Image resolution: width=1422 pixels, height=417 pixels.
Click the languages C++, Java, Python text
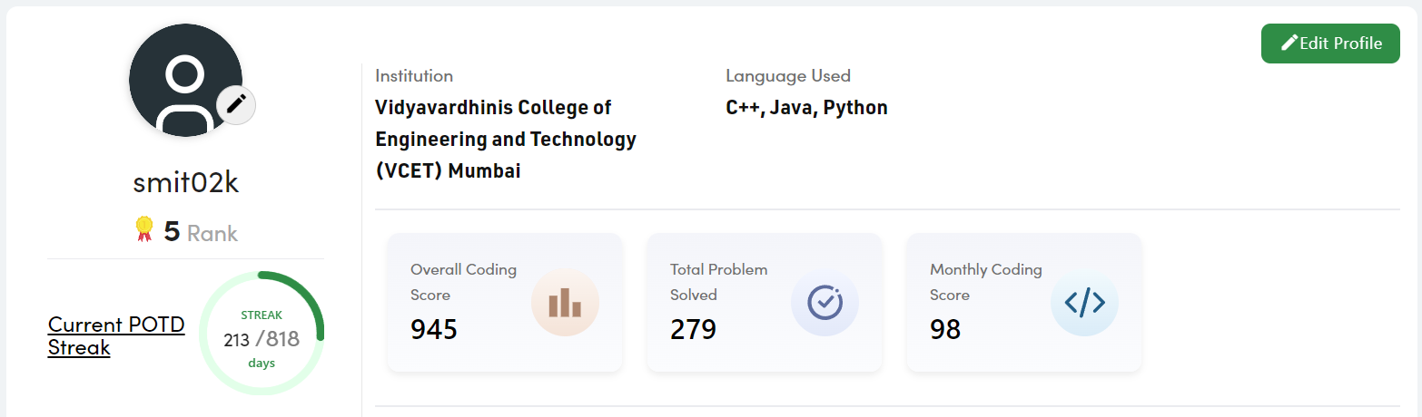[806, 108]
